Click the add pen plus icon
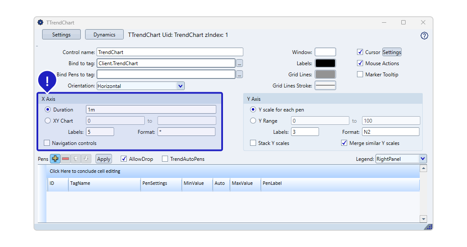Screen dimensions: 467x247 pos(55,159)
